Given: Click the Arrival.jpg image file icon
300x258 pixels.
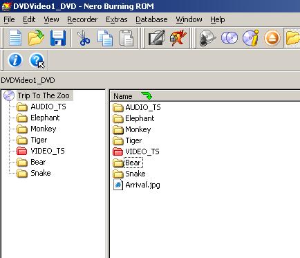Looking at the screenshot, I should coord(118,185).
